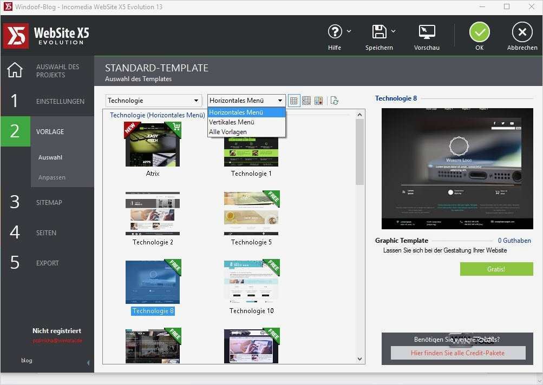
Task: Choose Vertikales Menü option
Action: [246, 122]
